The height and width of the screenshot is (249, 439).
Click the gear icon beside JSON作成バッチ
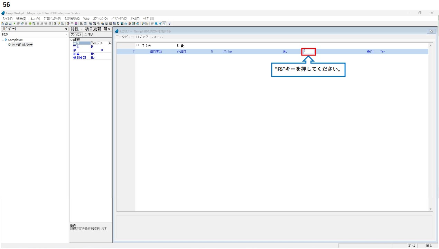9,45
